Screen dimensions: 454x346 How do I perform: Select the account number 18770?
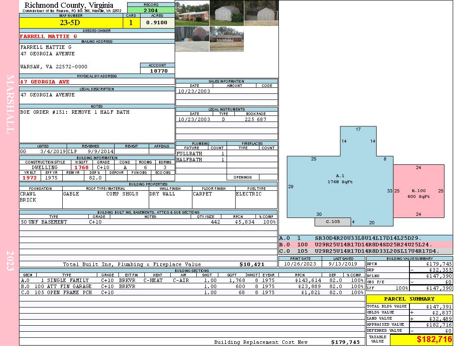[157, 70]
